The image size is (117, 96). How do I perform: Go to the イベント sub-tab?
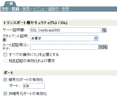[x=39, y=9]
